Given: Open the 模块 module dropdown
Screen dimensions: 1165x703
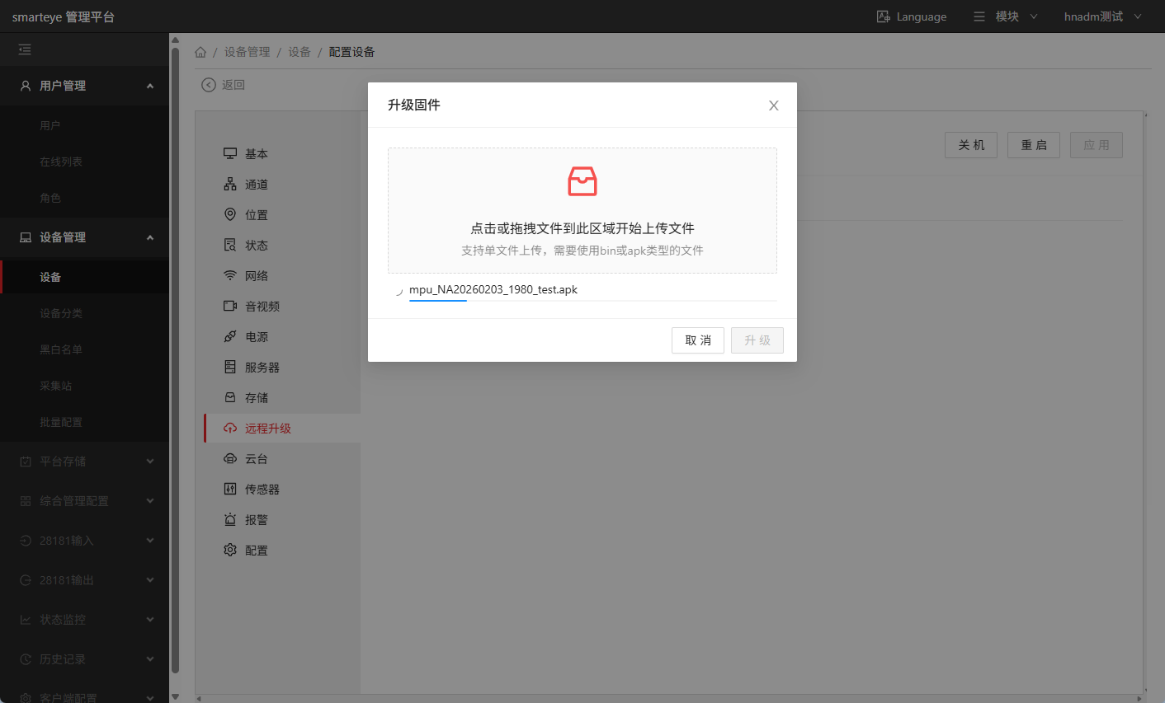Looking at the screenshot, I should click(x=1006, y=16).
